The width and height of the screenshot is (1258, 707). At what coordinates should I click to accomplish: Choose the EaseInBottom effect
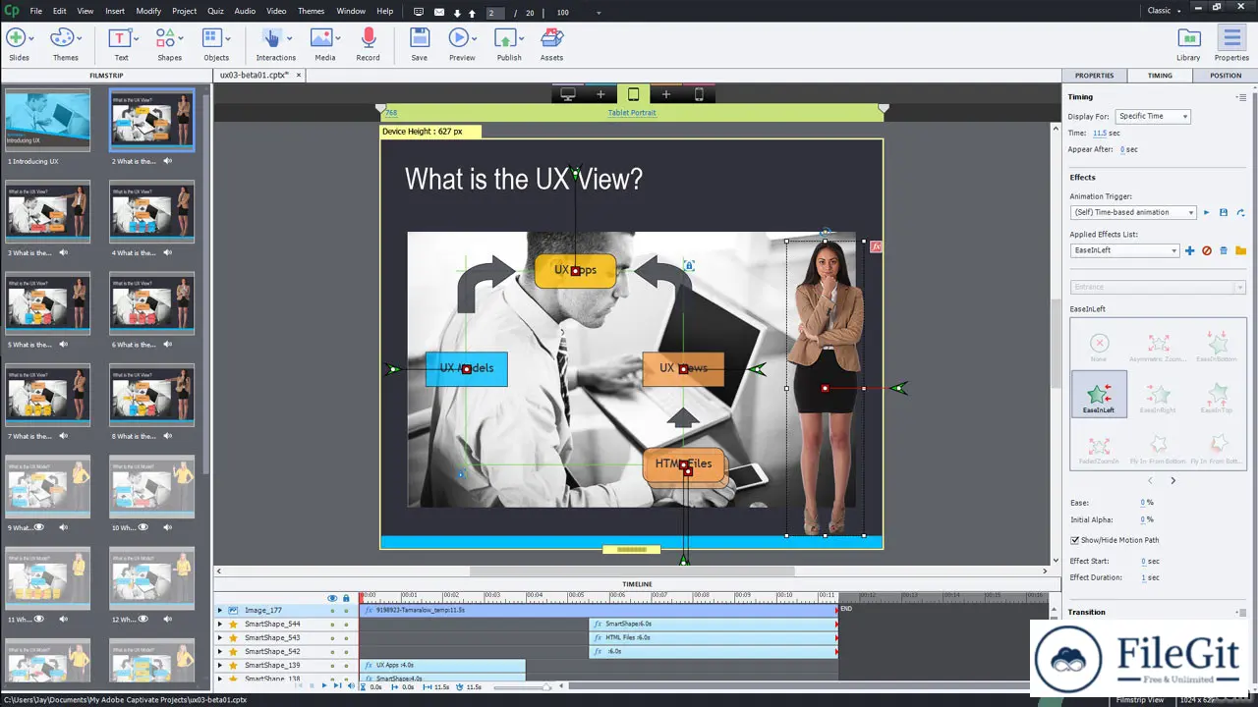1218,346
